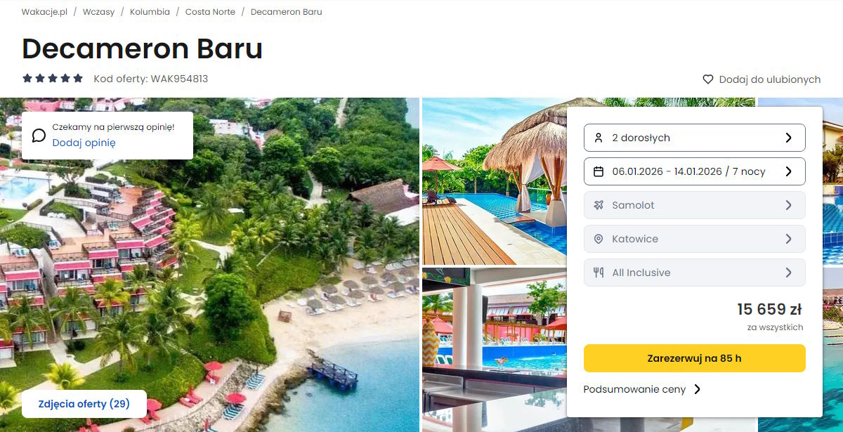Expand the All Inclusive board option chevron
Screen dimensions: 843x432
coord(789,273)
